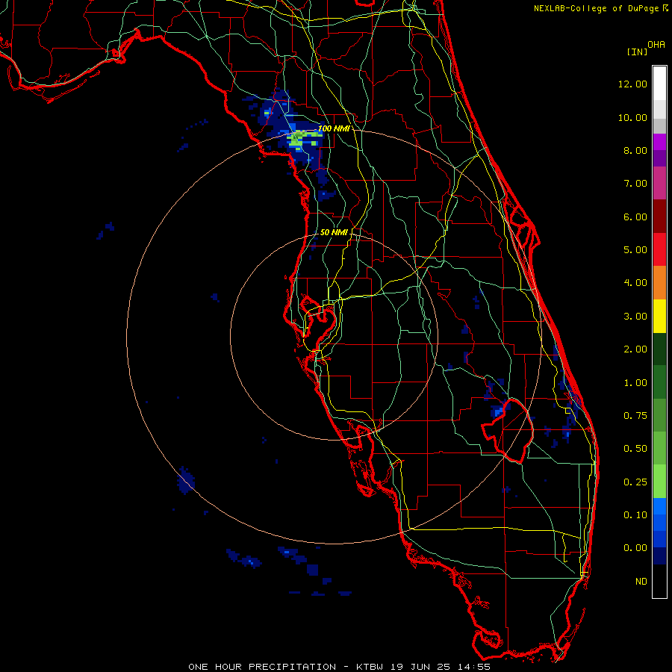
Task: Select the 0.75 inch green legend swatch
Action: tap(659, 415)
